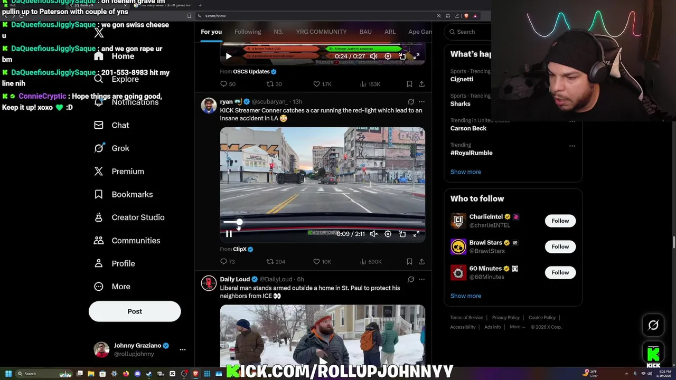Open more options on Daily Loud post
Image resolution: width=676 pixels, height=380 pixels.
(x=421, y=279)
